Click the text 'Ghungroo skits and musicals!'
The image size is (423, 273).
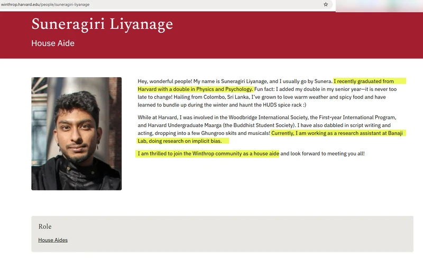click(235, 133)
